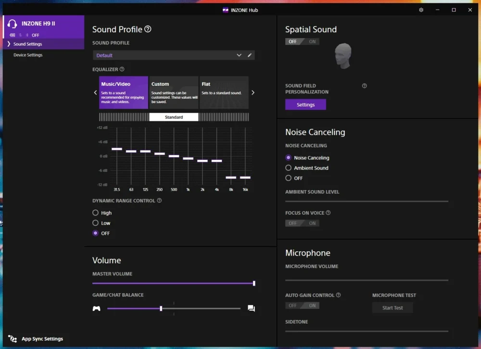Show previous equalizer presets arrow
The width and height of the screenshot is (481, 349).
[95, 92]
